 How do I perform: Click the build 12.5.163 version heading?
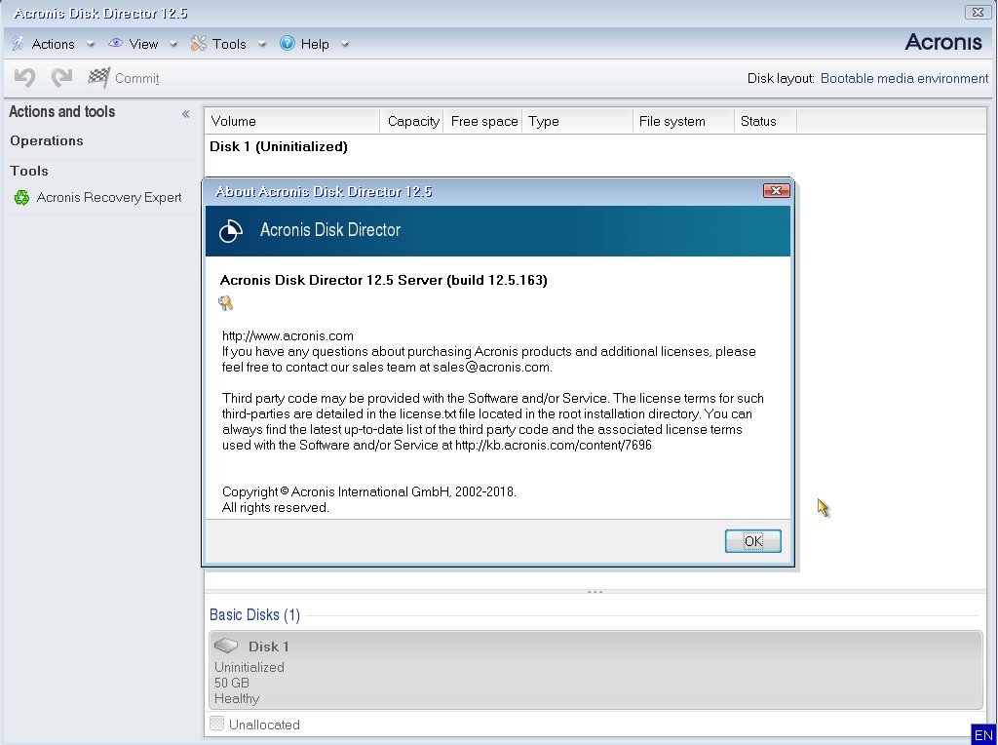(383, 280)
